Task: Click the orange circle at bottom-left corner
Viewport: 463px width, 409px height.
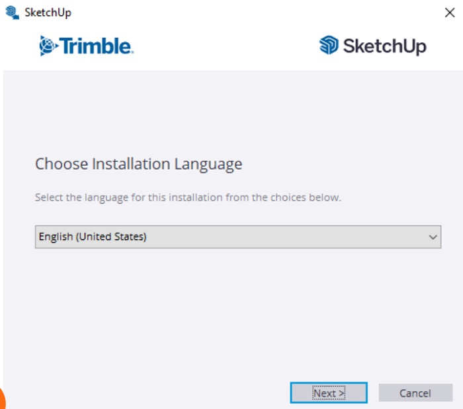Action: point(2,400)
